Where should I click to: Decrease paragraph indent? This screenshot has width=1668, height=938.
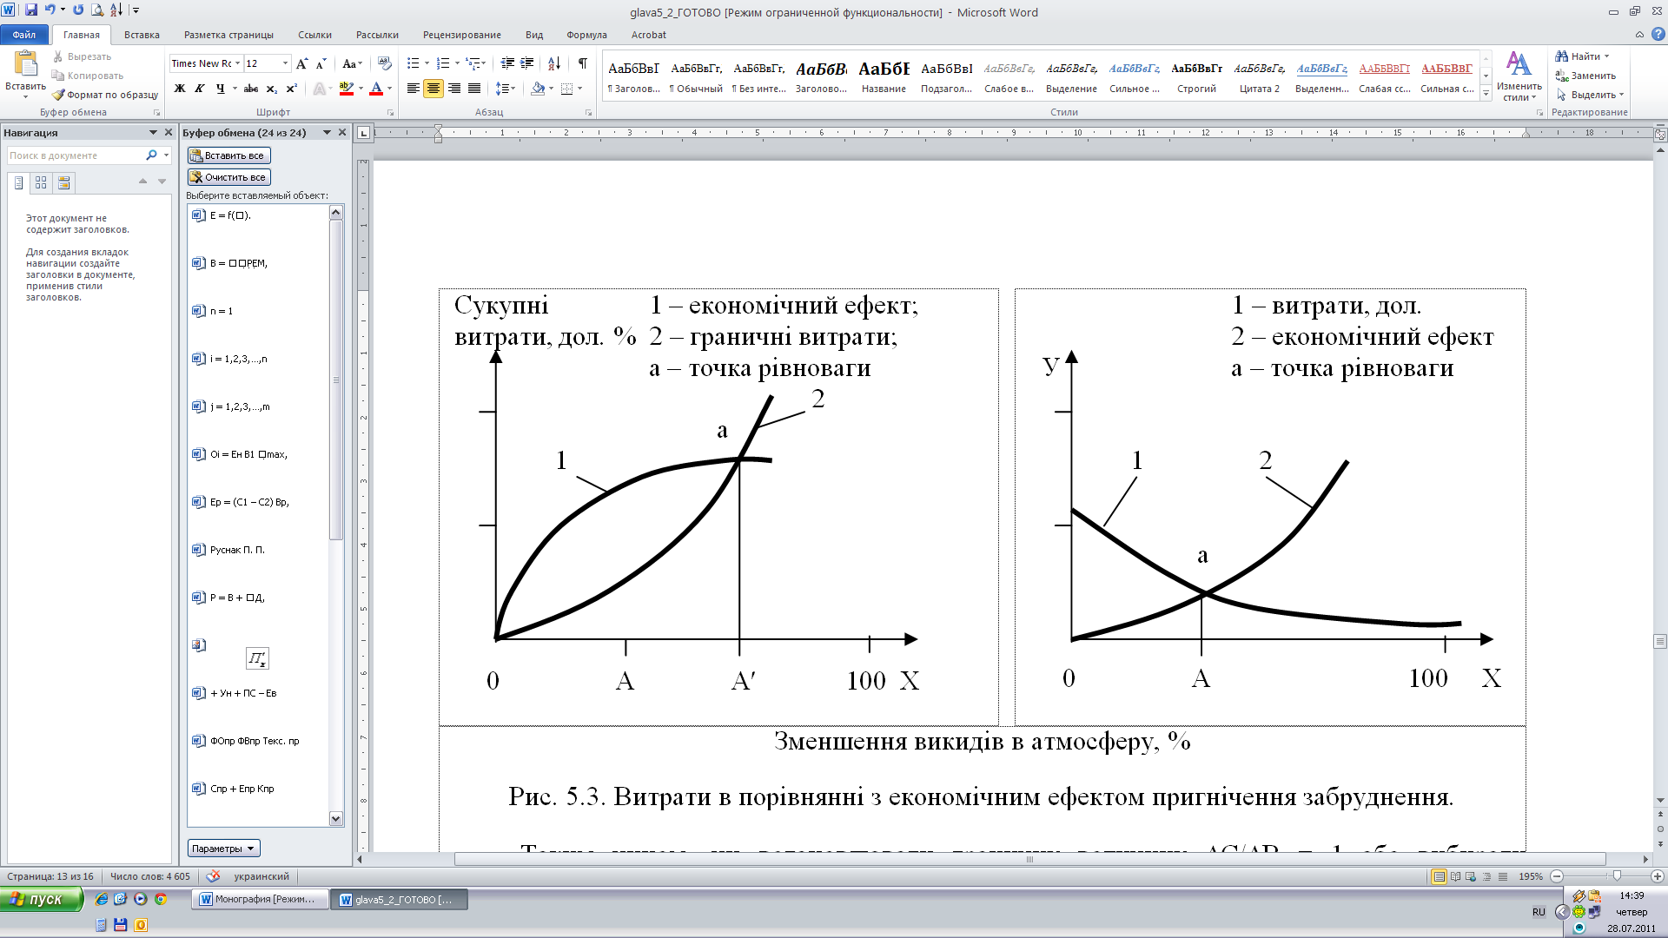tap(507, 63)
